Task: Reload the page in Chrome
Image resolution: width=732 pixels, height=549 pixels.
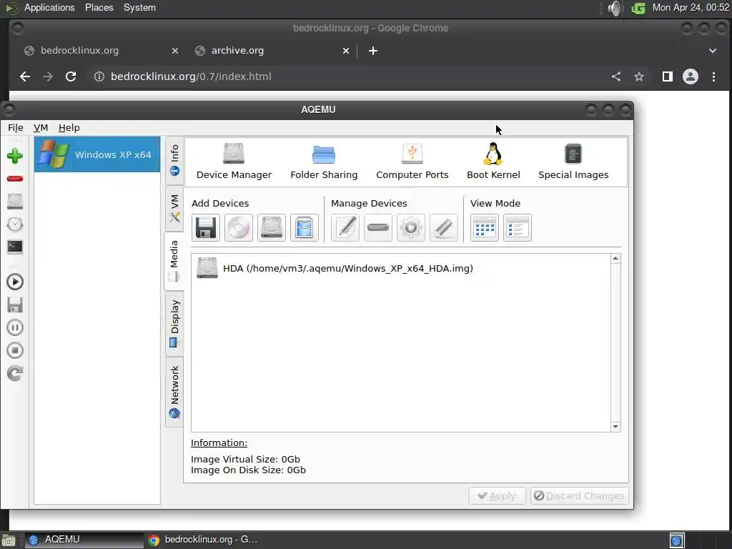Action: pos(71,76)
